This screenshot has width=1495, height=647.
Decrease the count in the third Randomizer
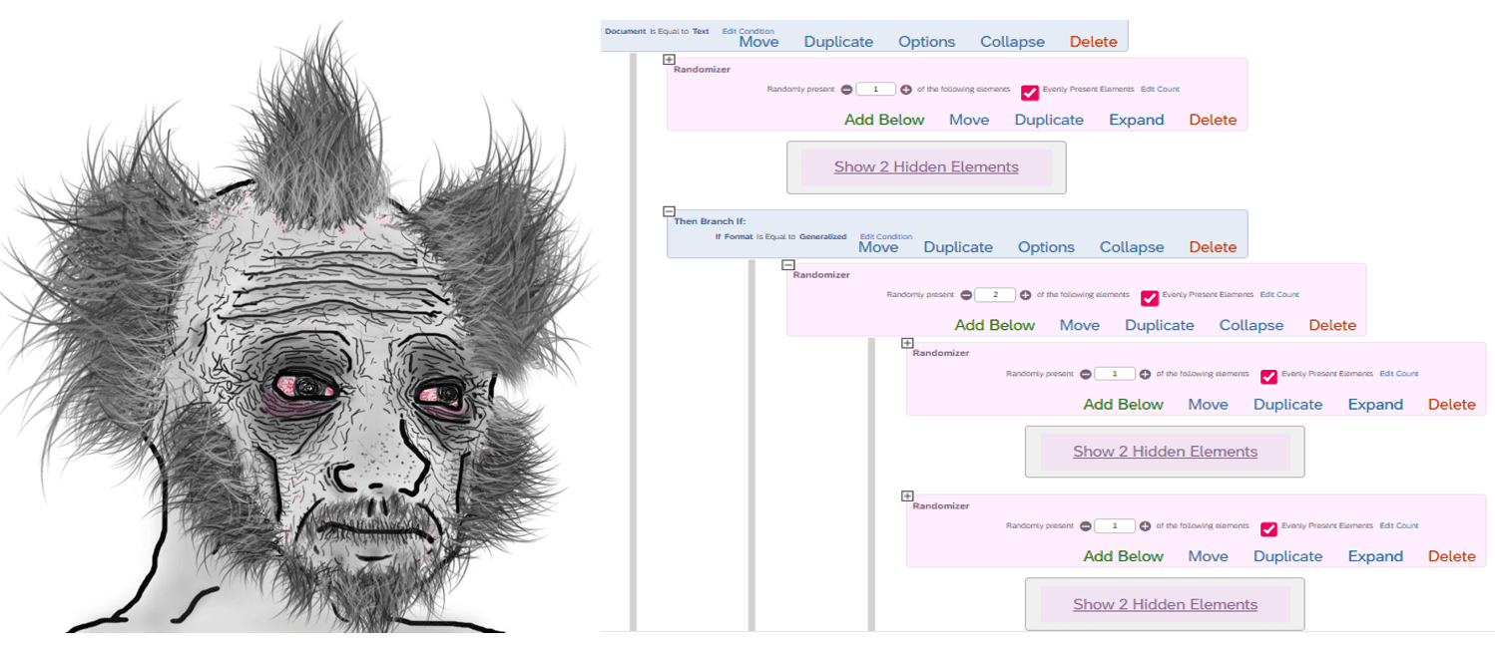[1086, 374]
